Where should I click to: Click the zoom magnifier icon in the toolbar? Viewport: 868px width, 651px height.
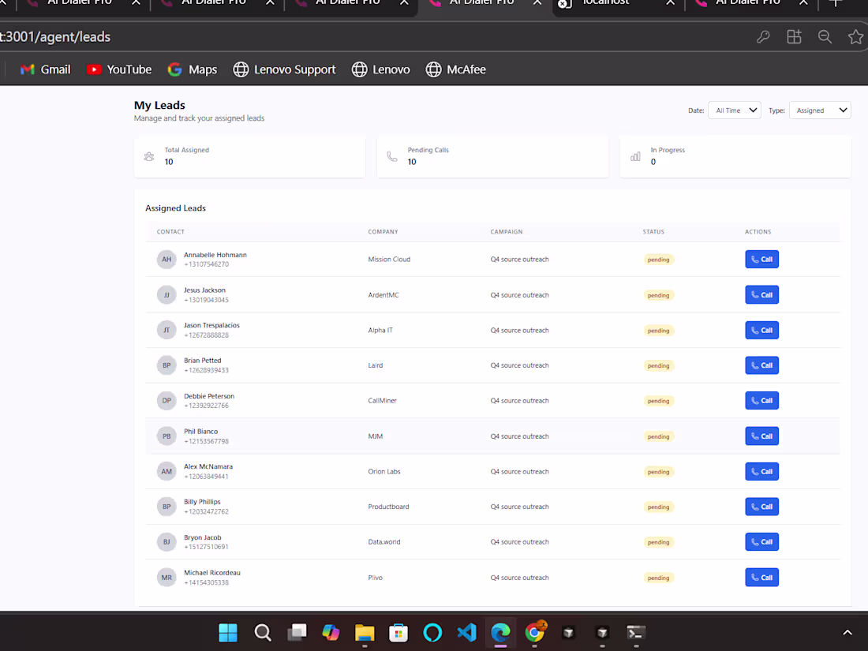click(x=825, y=36)
